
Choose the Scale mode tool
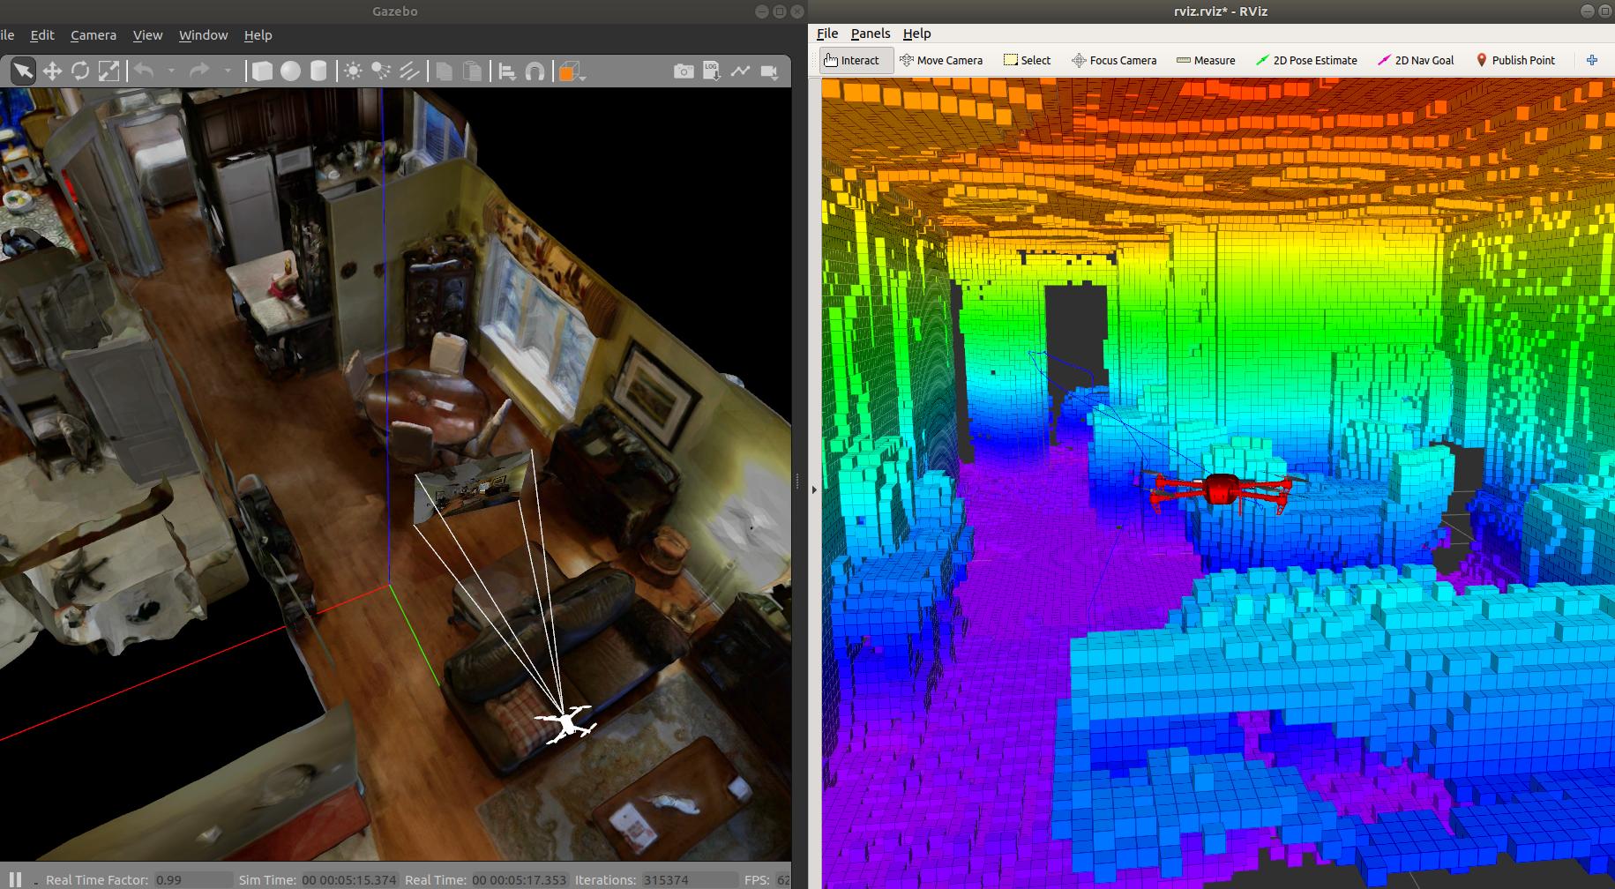[x=108, y=71]
